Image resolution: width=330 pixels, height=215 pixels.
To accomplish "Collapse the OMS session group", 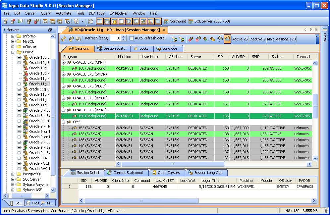I will point(63,122).
